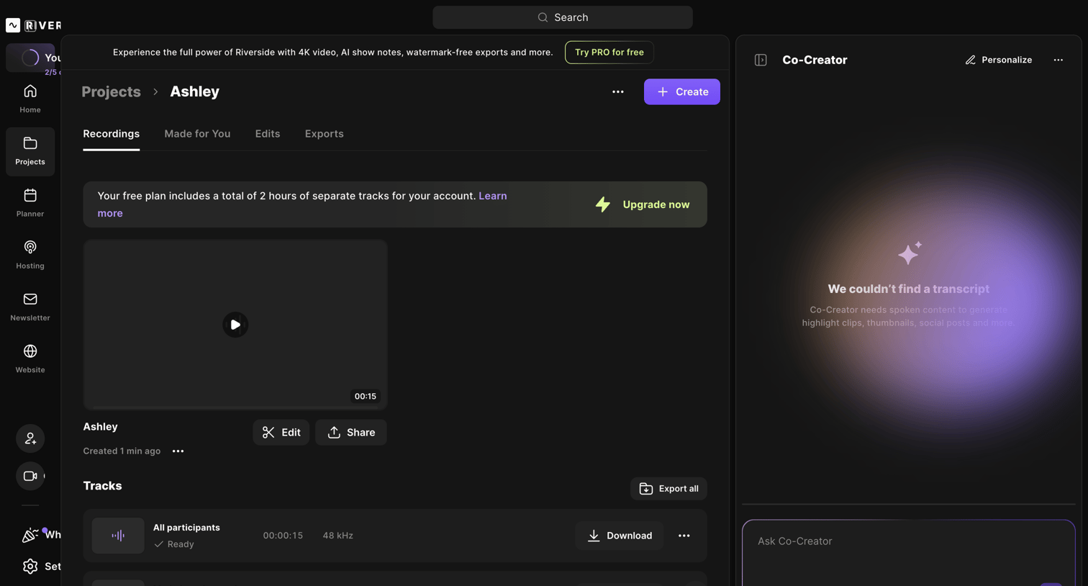
Task: Click the video camera record icon
Action: pos(30,476)
